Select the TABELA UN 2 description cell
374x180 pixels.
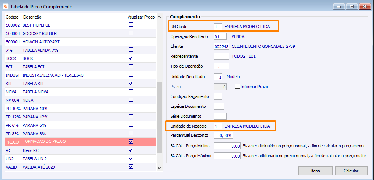75,159
